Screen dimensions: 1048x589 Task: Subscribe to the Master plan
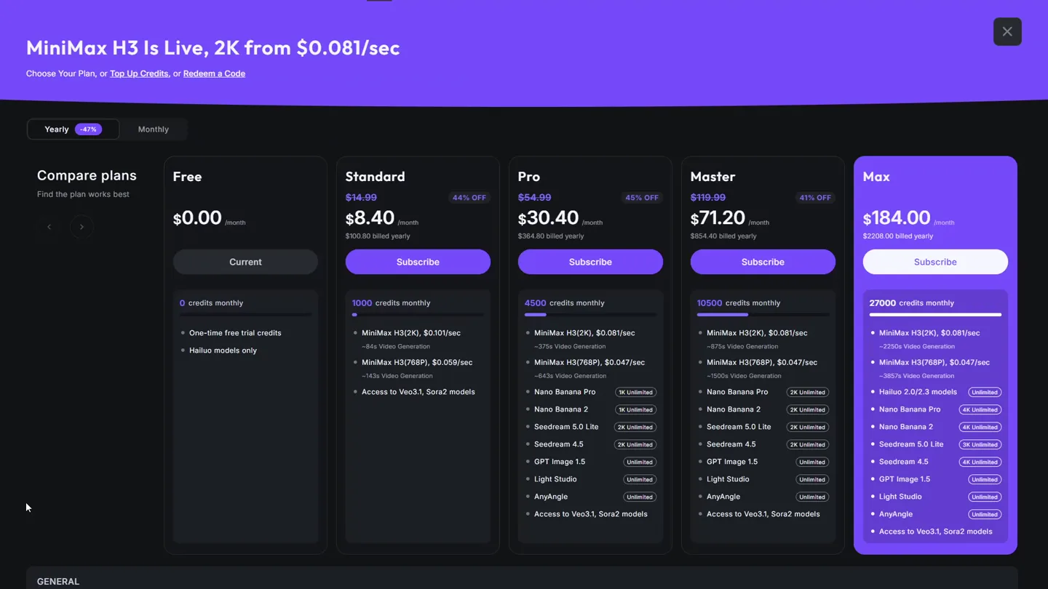point(763,262)
